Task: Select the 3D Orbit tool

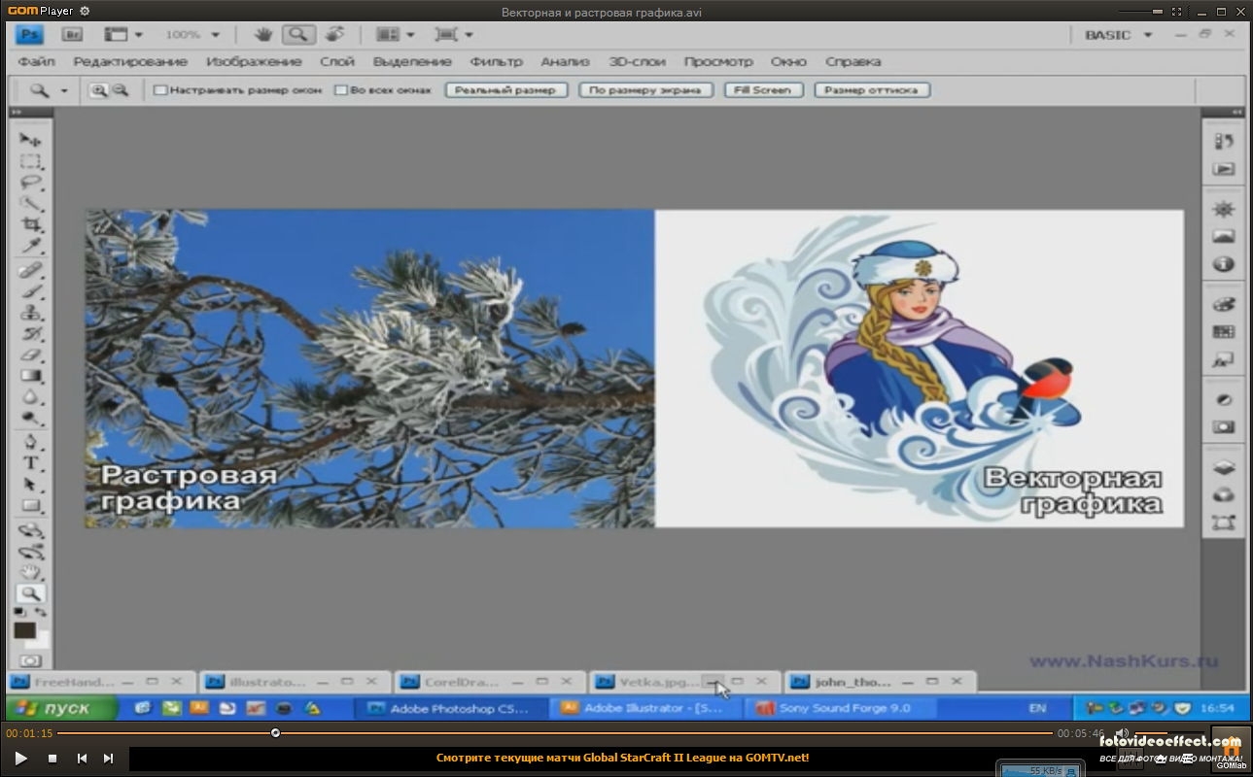Action: [x=31, y=552]
